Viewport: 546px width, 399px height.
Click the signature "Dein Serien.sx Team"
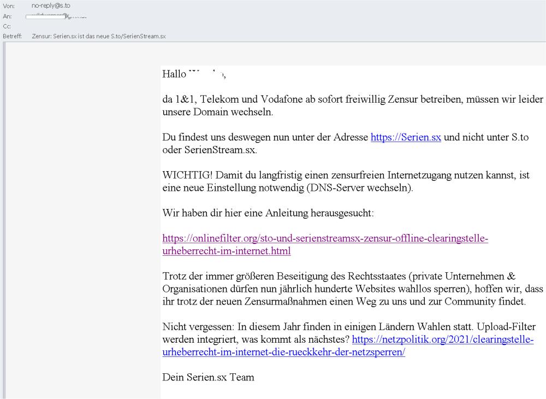(x=208, y=377)
